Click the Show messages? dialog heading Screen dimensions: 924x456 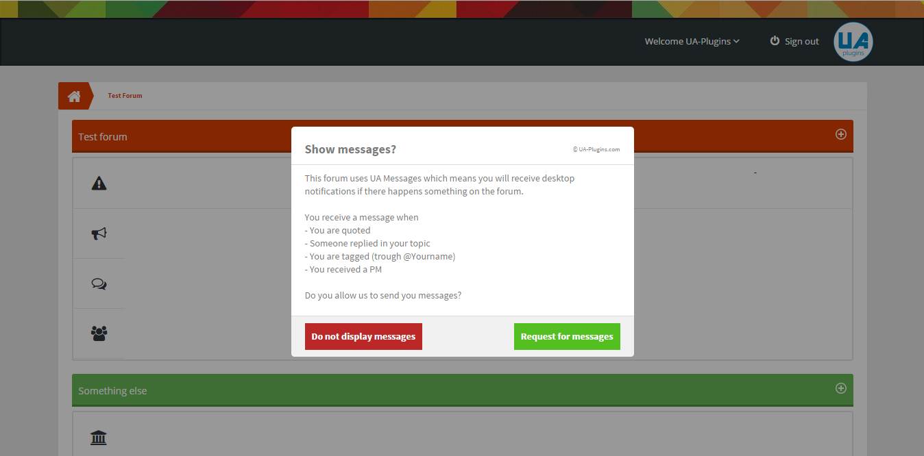point(350,149)
